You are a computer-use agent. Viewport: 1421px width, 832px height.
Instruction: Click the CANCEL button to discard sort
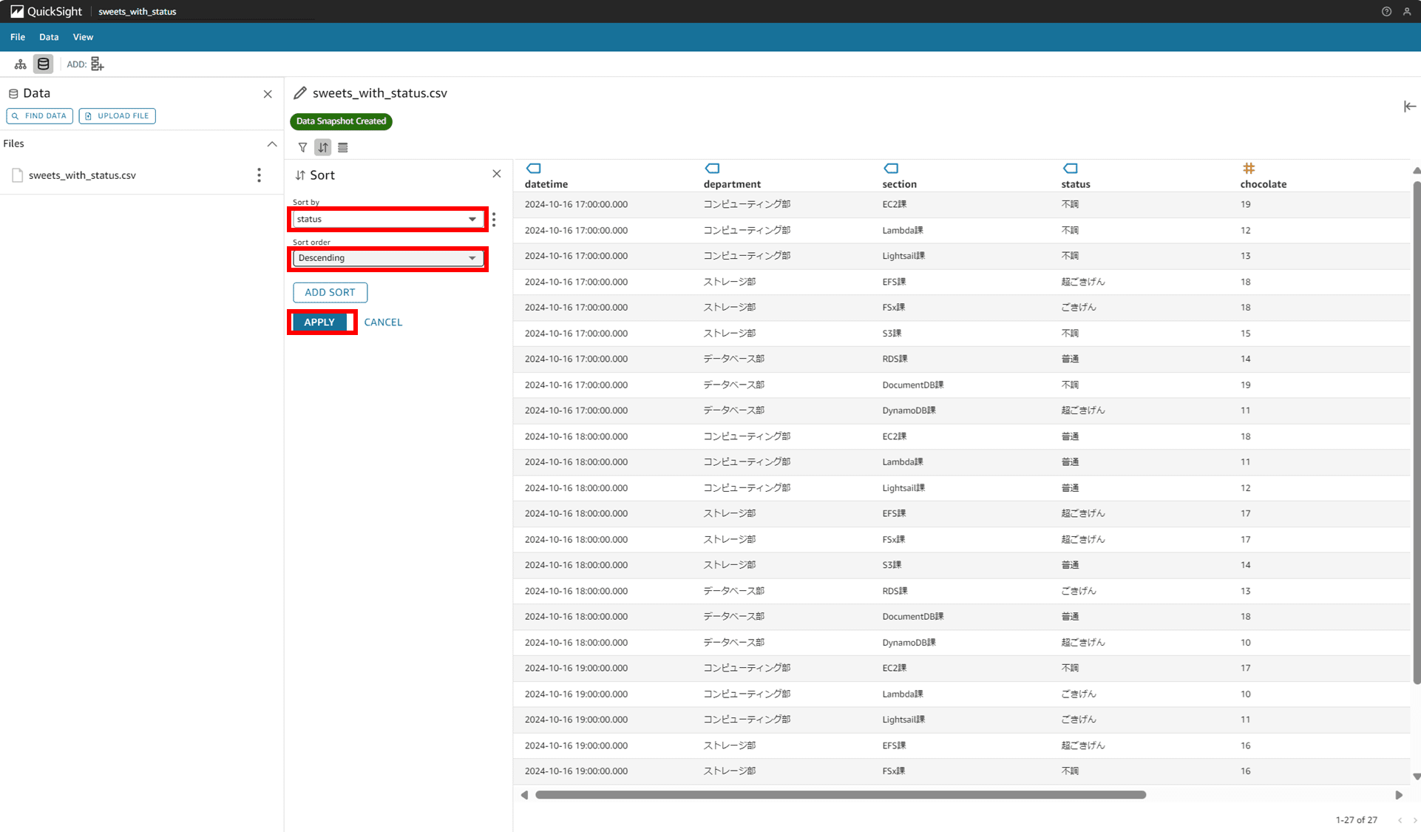click(382, 322)
